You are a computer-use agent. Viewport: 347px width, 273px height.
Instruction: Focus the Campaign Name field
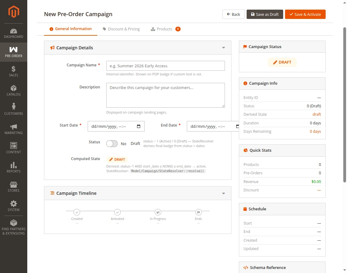(x=165, y=66)
